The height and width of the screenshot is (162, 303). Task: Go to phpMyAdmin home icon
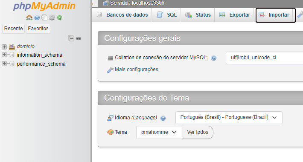[29, 17]
